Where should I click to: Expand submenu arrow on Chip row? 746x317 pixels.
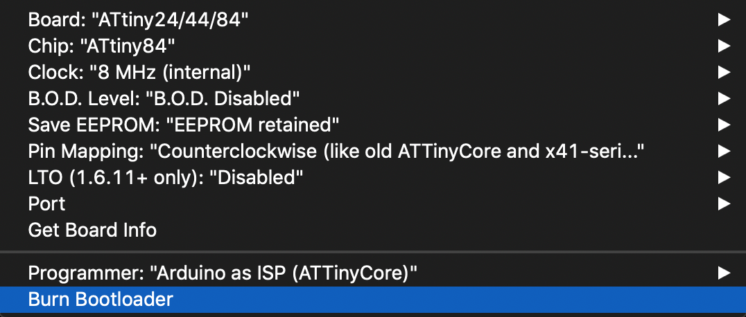(x=724, y=46)
